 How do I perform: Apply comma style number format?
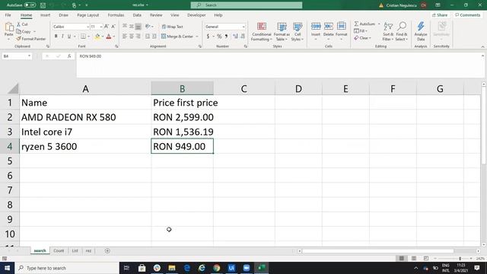226,37
